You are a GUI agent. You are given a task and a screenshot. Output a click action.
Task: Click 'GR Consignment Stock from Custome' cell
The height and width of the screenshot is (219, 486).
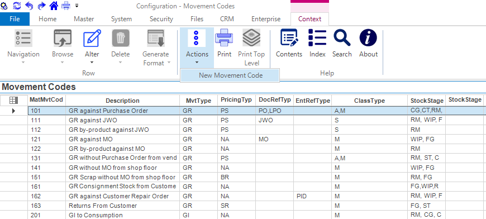point(122,187)
